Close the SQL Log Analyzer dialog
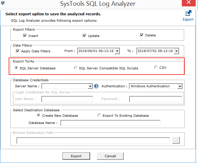Viewport: 198px width, 163px height. pyautogui.click(x=189, y=3)
